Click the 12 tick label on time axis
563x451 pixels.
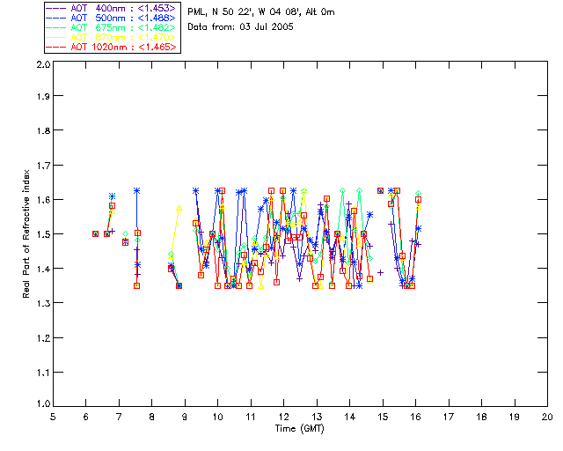[283, 416]
